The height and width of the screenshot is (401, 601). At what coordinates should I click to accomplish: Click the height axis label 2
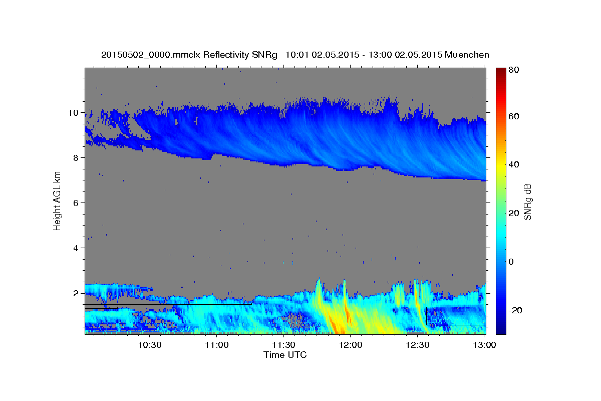pyautogui.click(x=76, y=293)
